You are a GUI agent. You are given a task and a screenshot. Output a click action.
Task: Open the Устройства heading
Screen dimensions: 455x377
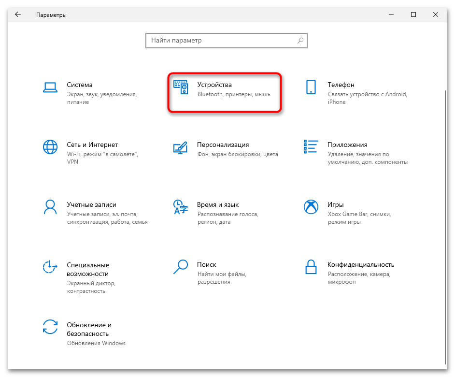coord(214,85)
